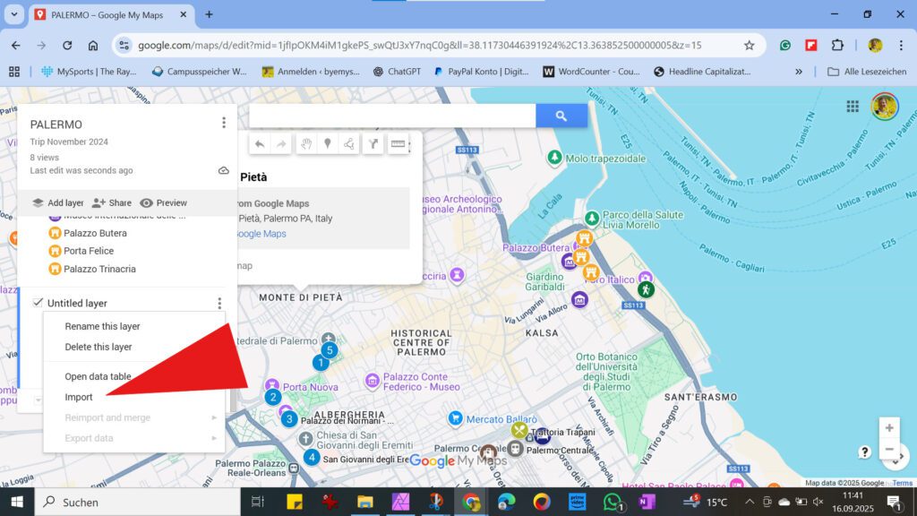Viewport: 917px width, 516px height.
Task: Click the blue search magnifier button
Action: pos(561,116)
